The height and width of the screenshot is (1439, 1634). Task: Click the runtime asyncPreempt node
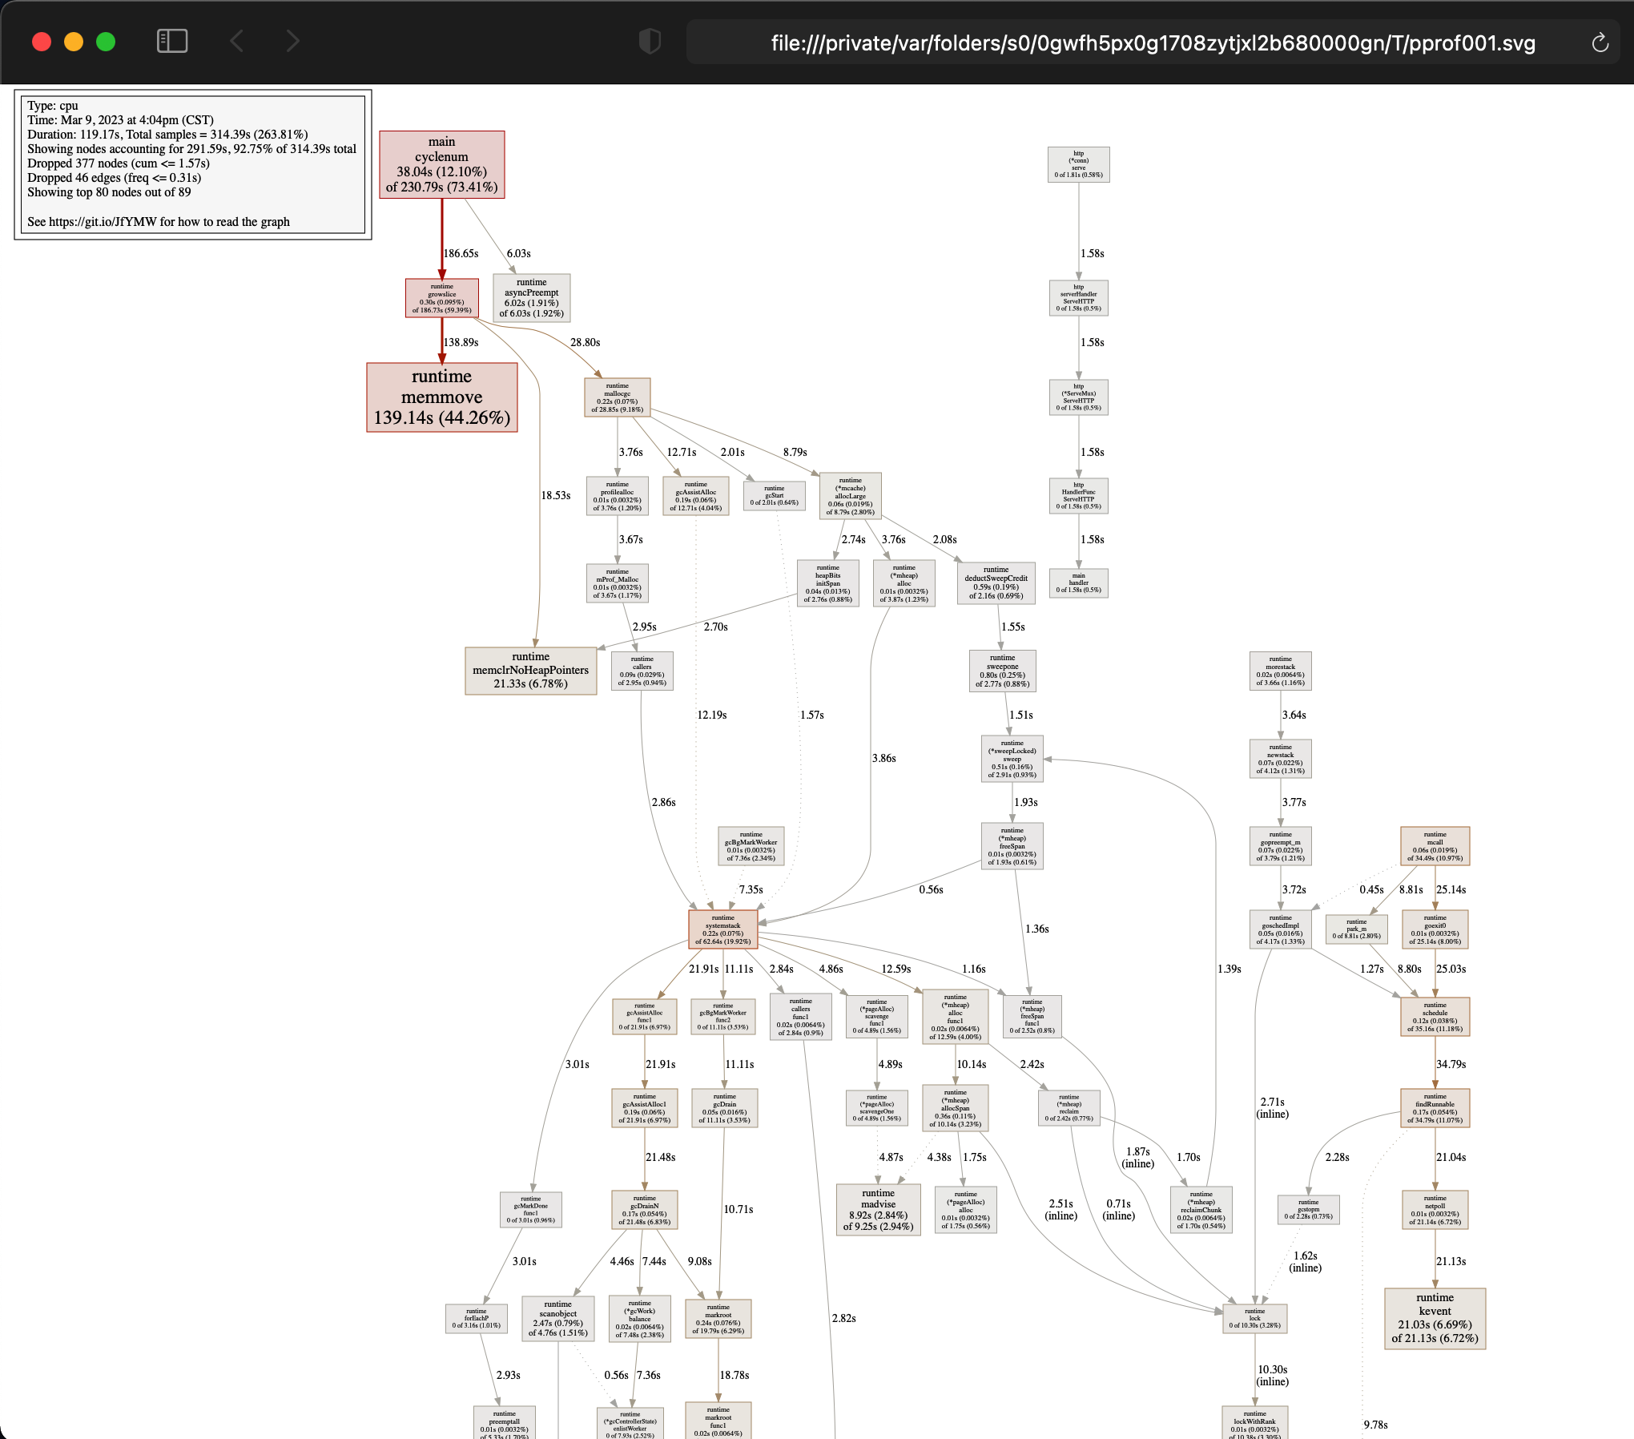tap(531, 298)
